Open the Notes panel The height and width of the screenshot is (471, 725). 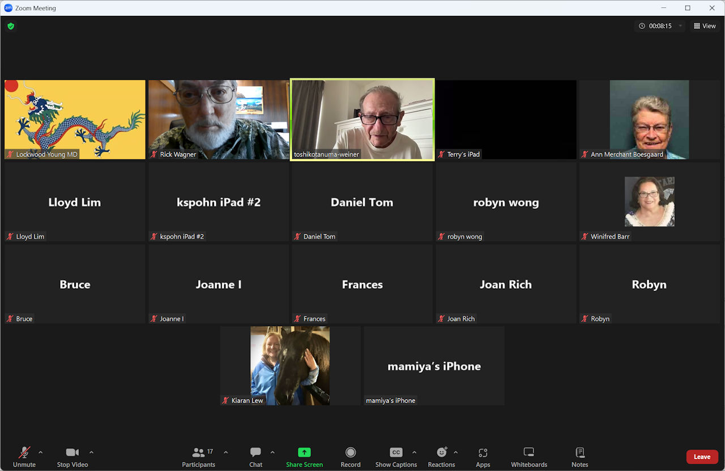[x=580, y=457]
